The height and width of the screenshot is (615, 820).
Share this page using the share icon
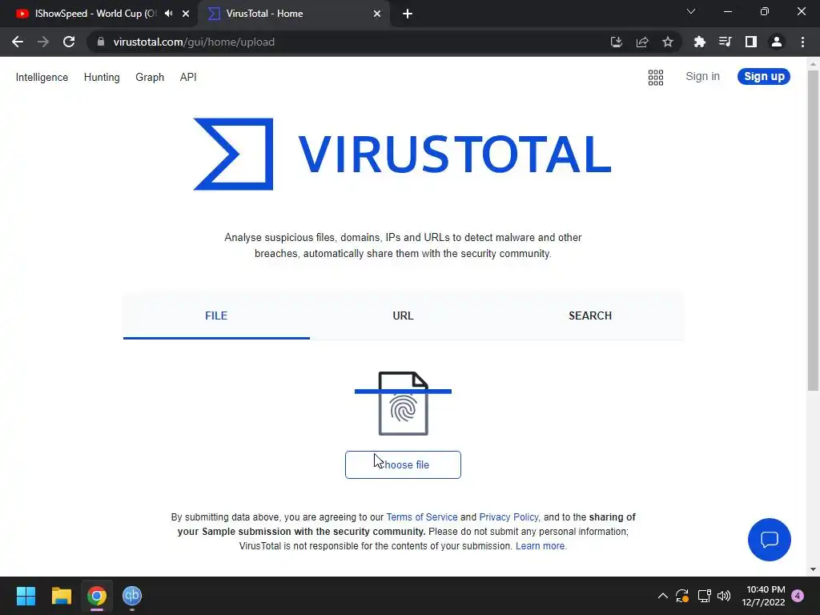[642, 42]
